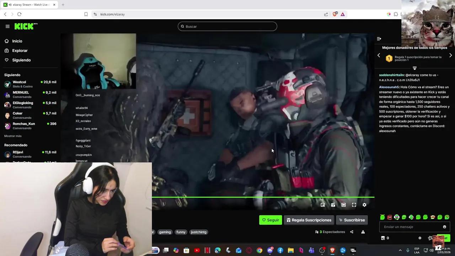Open the emoji picker in message box
Viewport: 455px width, 256px height.
(x=444, y=227)
